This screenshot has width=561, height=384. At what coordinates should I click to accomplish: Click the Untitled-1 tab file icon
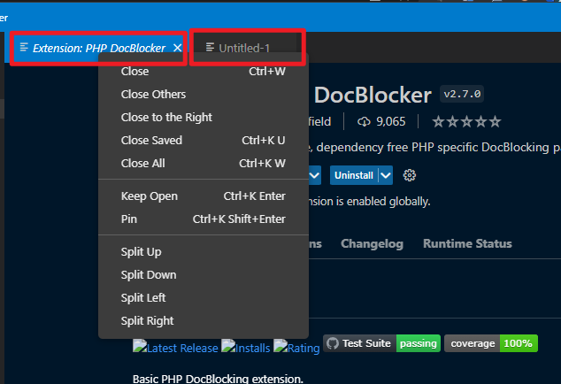click(x=210, y=47)
